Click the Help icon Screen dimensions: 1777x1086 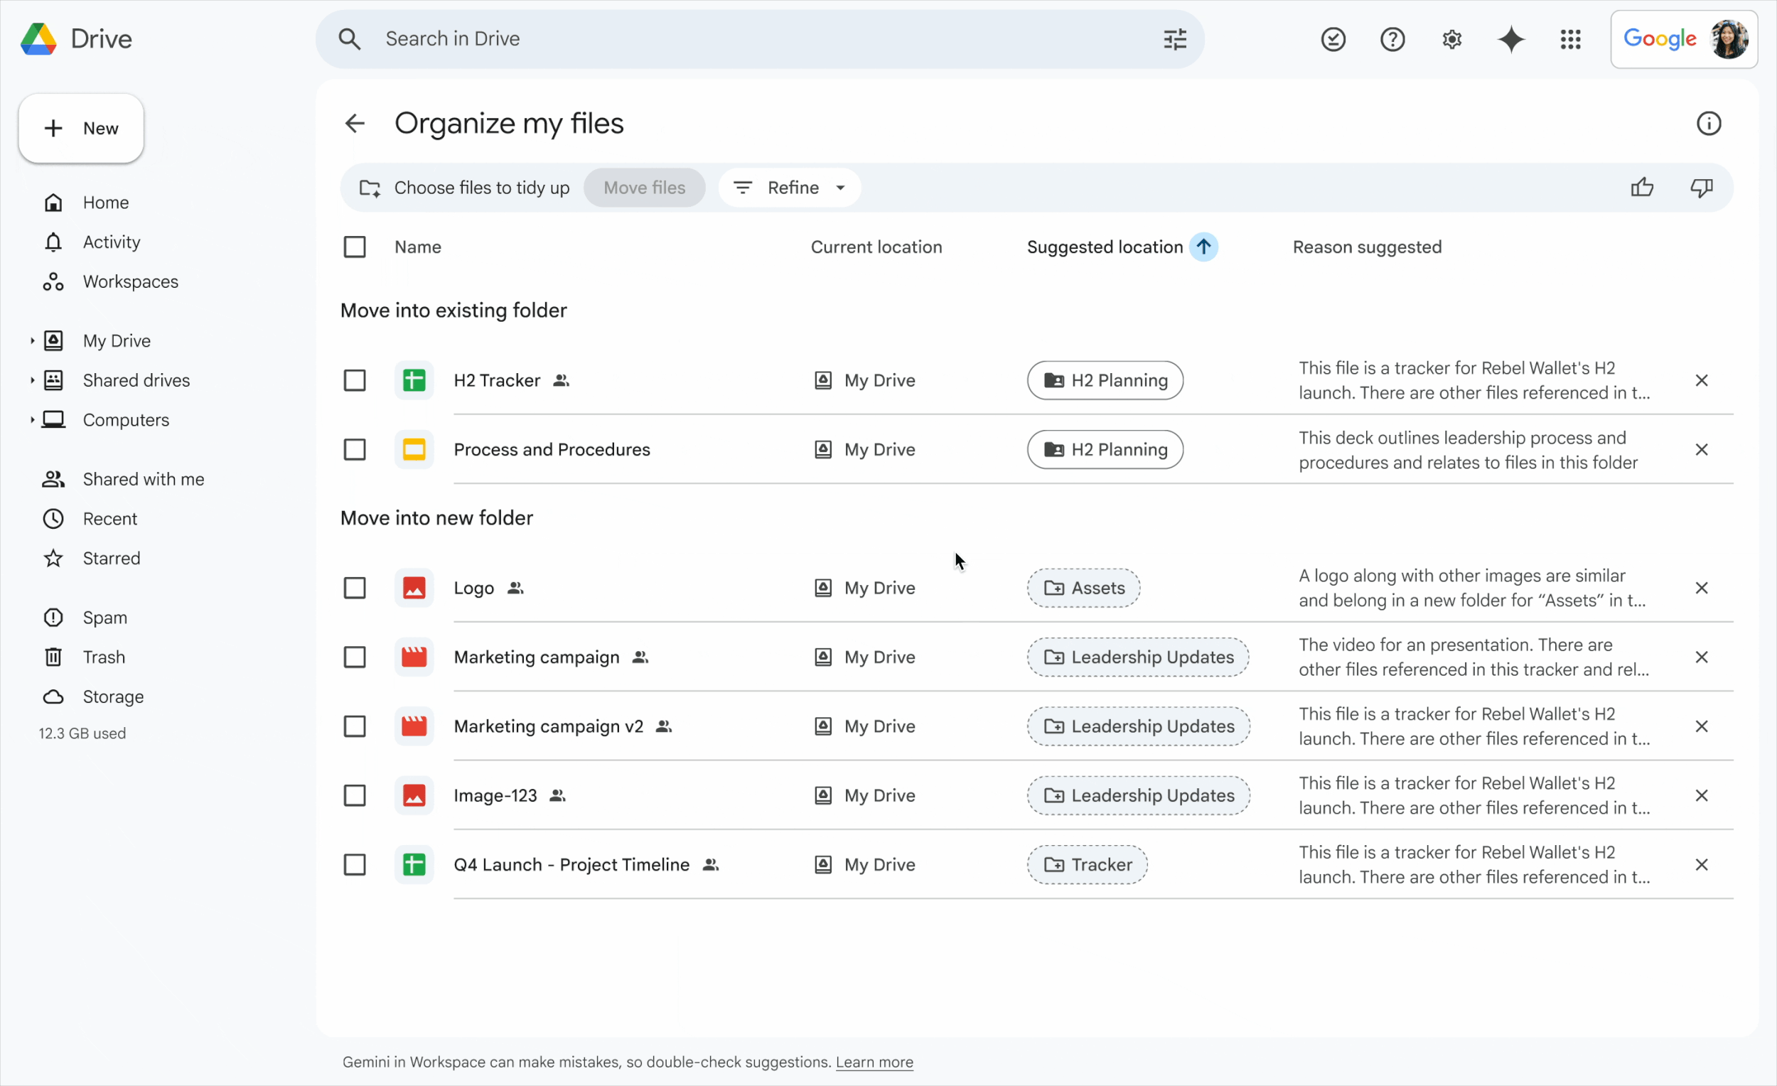click(x=1392, y=39)
